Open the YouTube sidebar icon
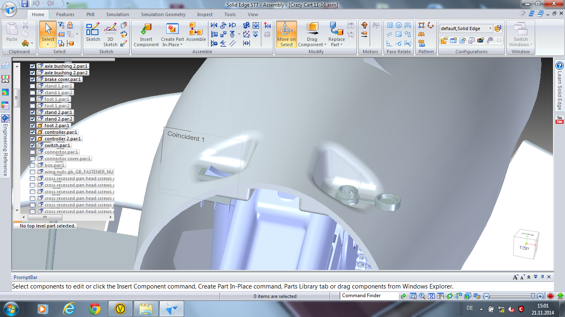 click(x=560, y=120)
